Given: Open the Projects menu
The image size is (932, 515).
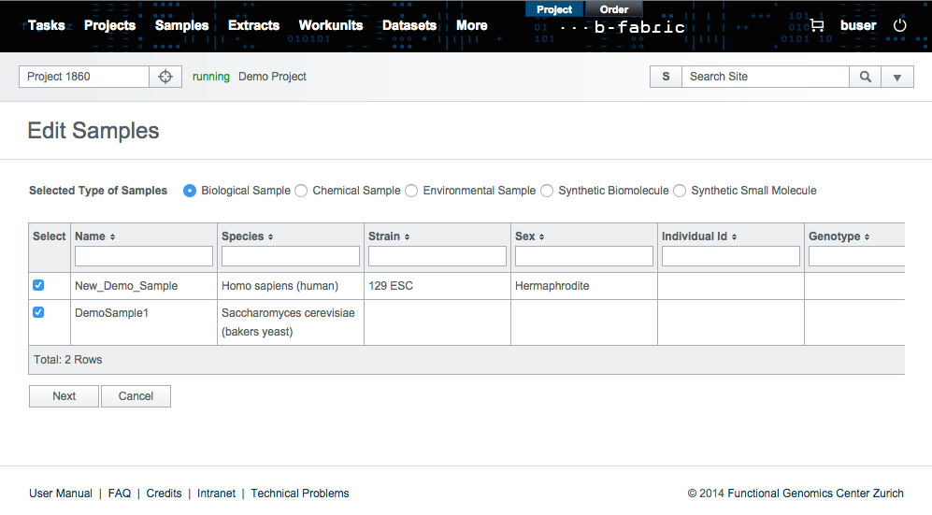Looking at the screenshot, I should point(110,25).
